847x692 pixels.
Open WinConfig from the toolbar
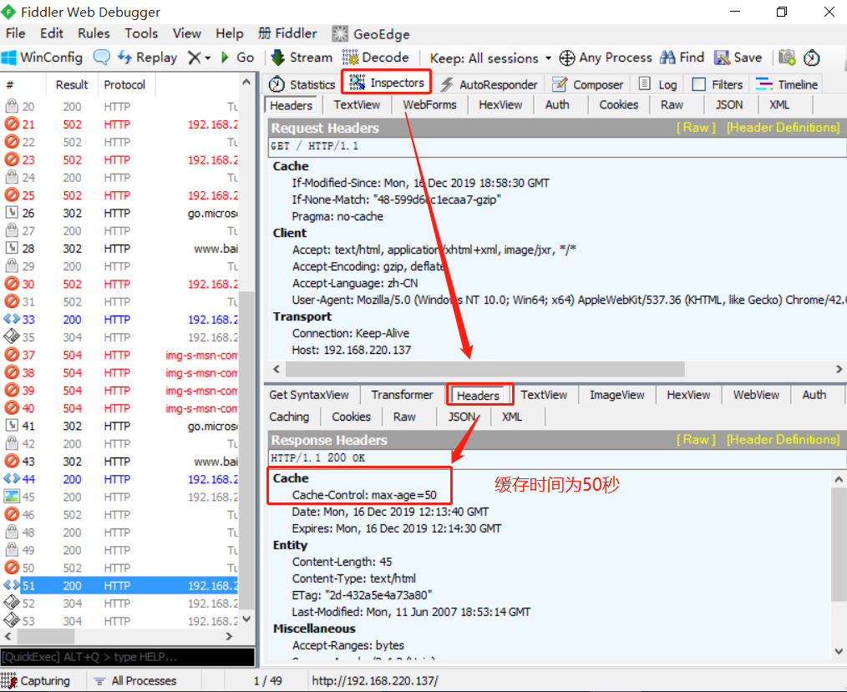coord(42,58)
